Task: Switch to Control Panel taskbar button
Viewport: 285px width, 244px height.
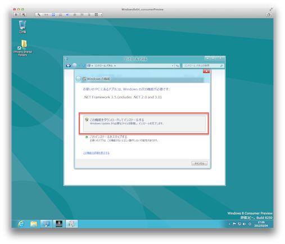Action: tap(46, 224)
